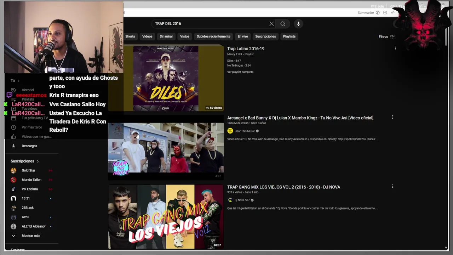Viewport: 453px width, 255px height.
Task: Click the Descargas sidebar label
Action: coord(29,146)
